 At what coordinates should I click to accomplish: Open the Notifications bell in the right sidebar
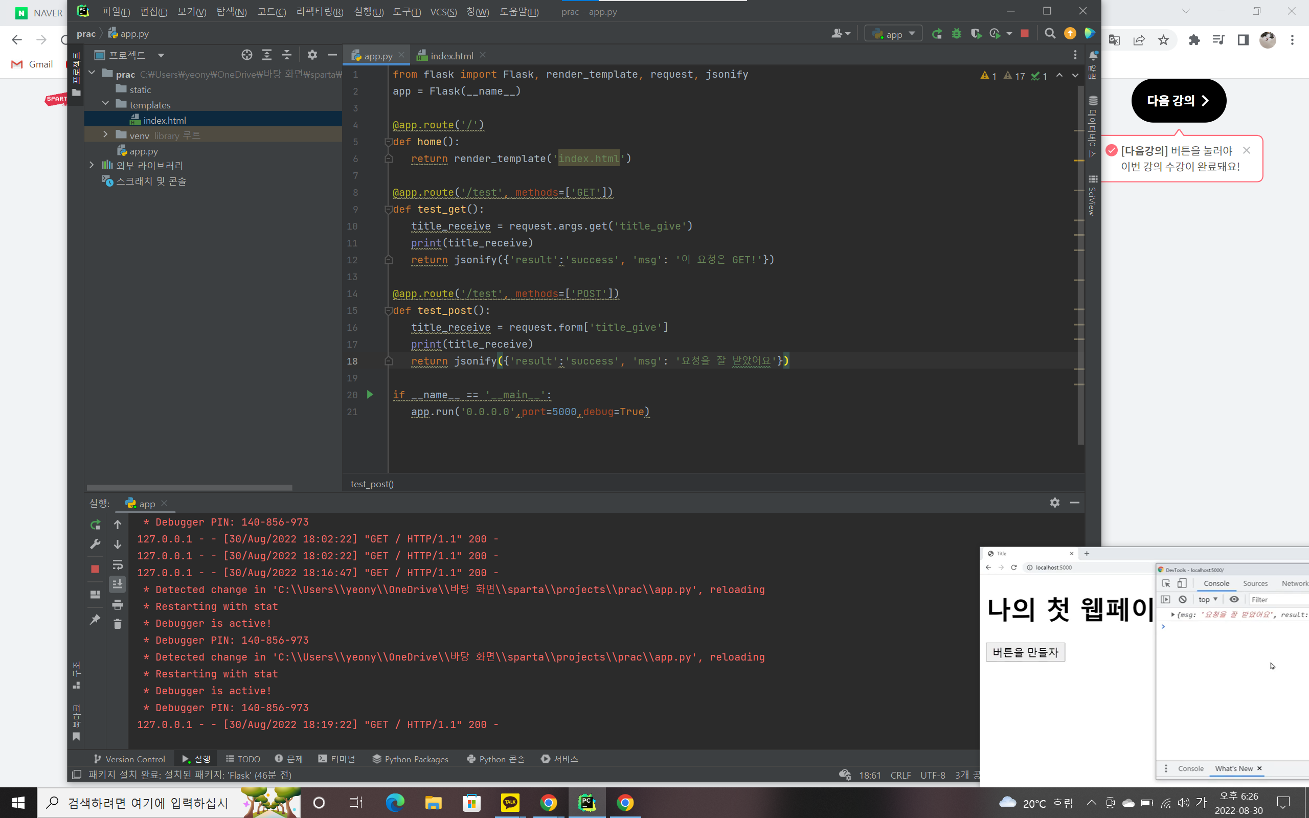pyautogui.click(x=1093, y=55)
